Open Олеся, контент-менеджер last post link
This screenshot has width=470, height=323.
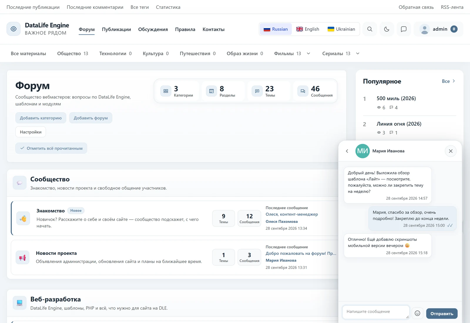click(x=292, y=214)
